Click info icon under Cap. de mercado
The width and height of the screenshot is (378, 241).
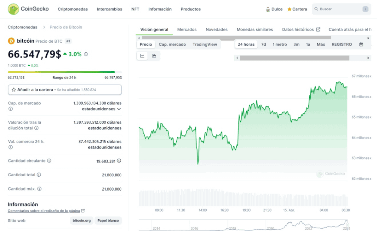click(x=10, y=109)
